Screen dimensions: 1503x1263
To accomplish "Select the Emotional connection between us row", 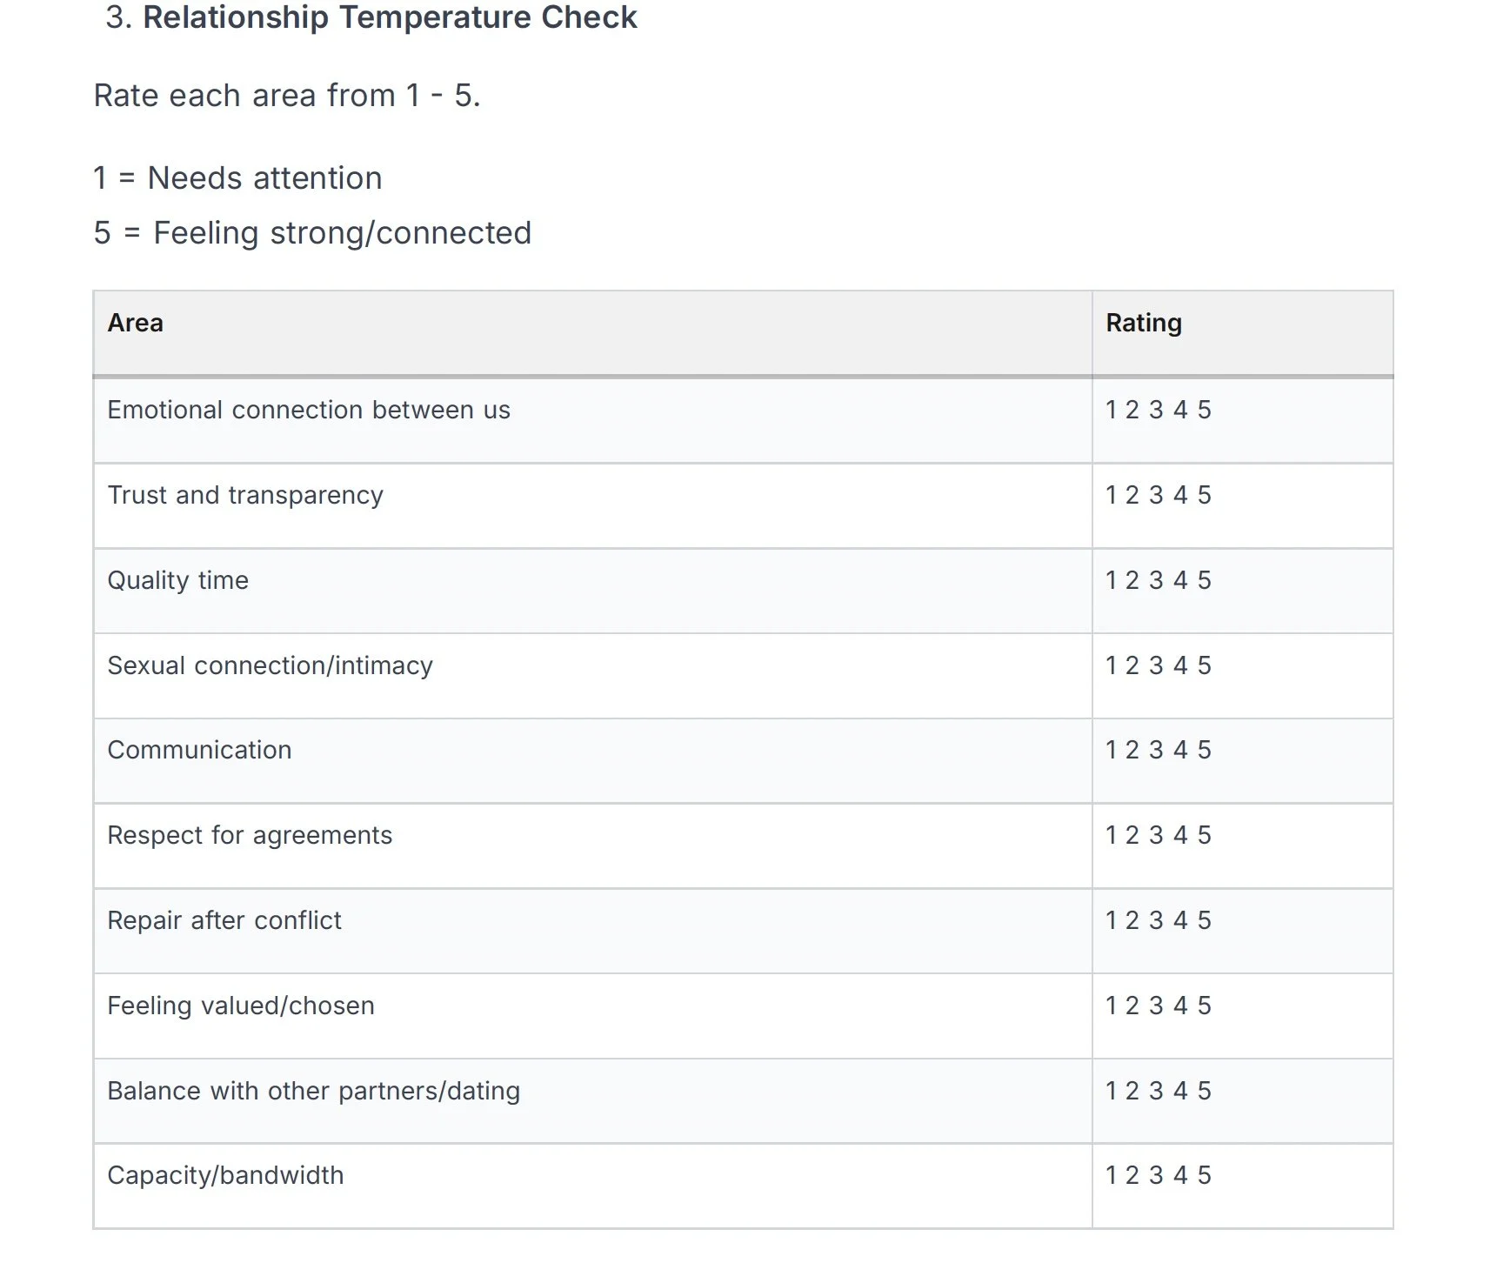I will tap(743, 420).
